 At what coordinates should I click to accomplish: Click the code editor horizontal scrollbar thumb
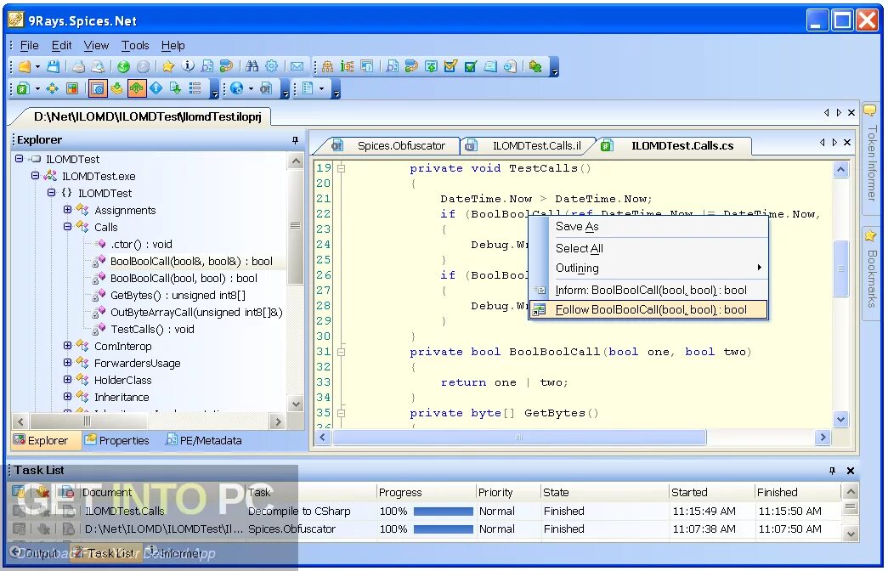pos(518,438)
